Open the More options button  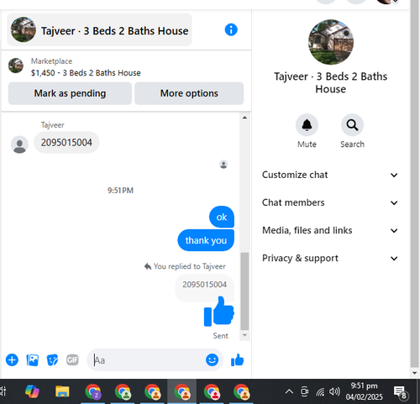(189, 93)
